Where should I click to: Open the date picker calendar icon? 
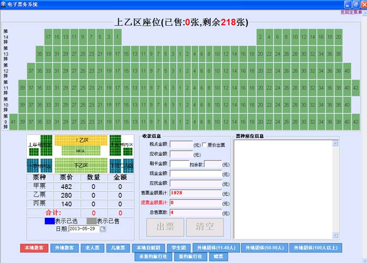pyautogui.click(x=103, y=228)
